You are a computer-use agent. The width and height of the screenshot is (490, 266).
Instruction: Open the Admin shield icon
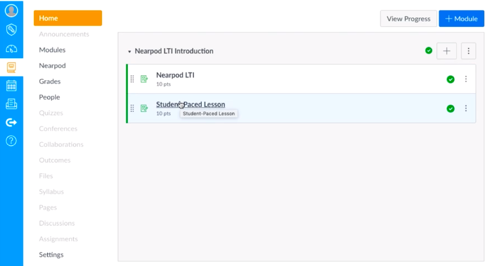pyautogui.click(x=11, y=30)
